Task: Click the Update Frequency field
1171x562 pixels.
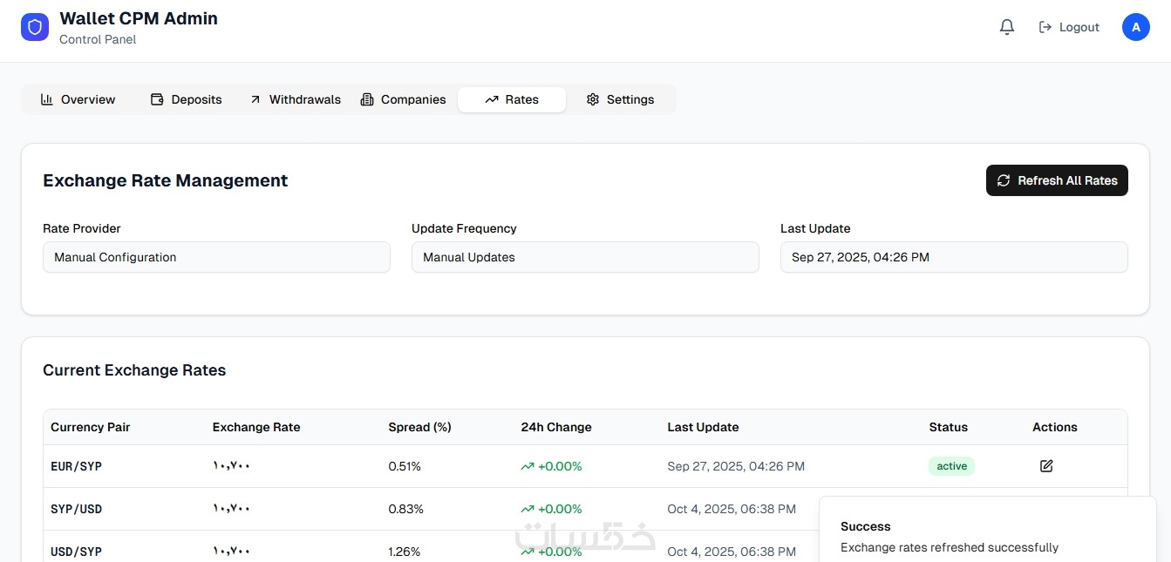Action: point(585,257)
